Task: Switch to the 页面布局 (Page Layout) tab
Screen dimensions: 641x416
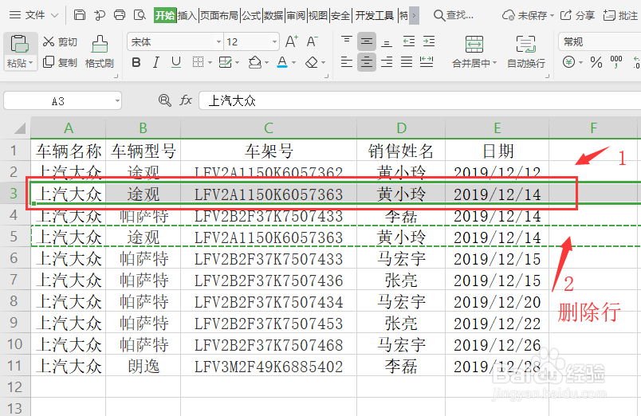Action: click(219, 15)
